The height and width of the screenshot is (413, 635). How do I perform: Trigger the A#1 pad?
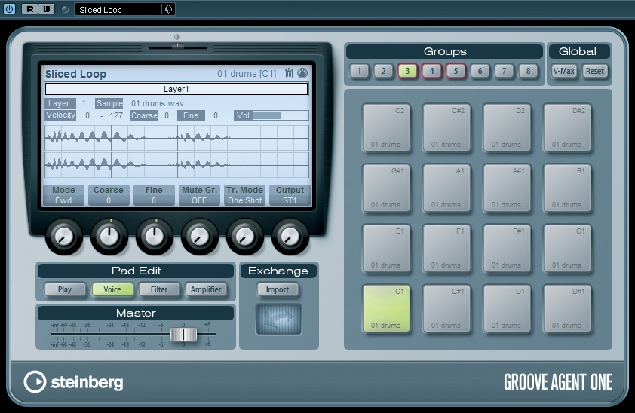pyautogui.click(x=507, y=188)
